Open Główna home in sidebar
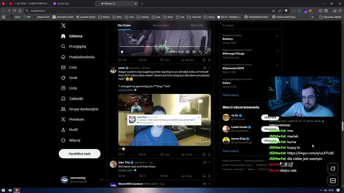 (x=72, y=36)
